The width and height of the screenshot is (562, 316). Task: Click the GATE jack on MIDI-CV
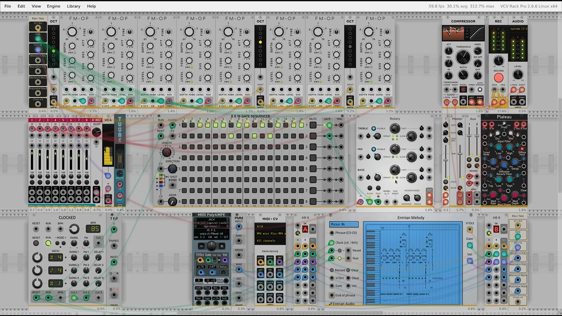(x=270, y=262)
